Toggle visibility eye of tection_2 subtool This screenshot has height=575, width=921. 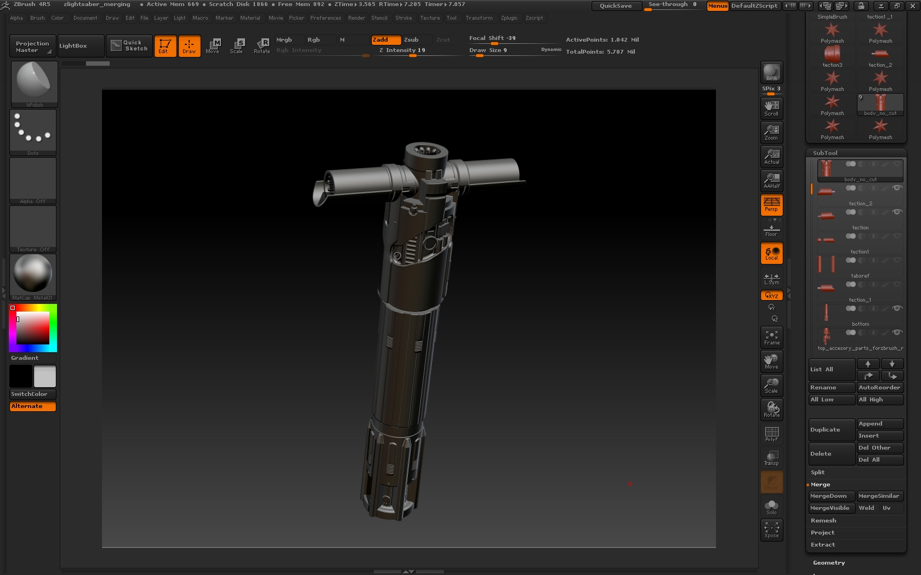(x=897, y=188)
